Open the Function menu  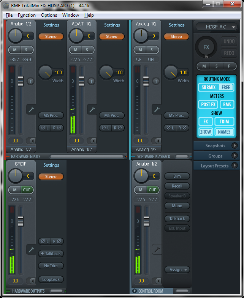click(x=27, y=15)
